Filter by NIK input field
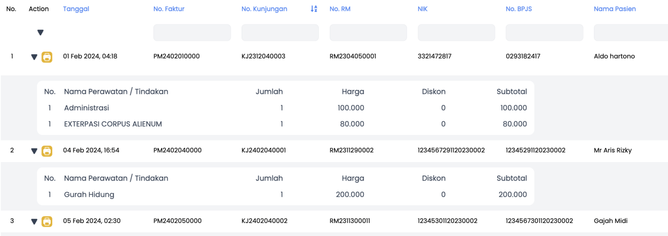 (x=457, y=32)
